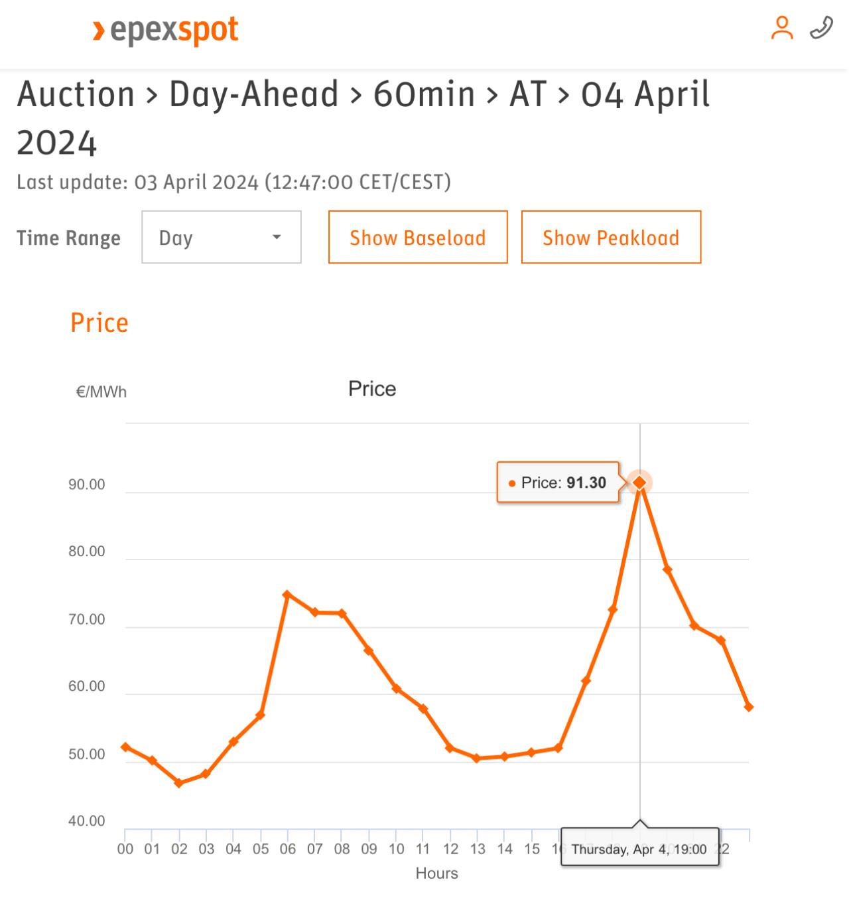The height and width of the screenshot is (902, 849).
Task: Click the orange arrow in the epexspot logo
Action: [98, 31]
